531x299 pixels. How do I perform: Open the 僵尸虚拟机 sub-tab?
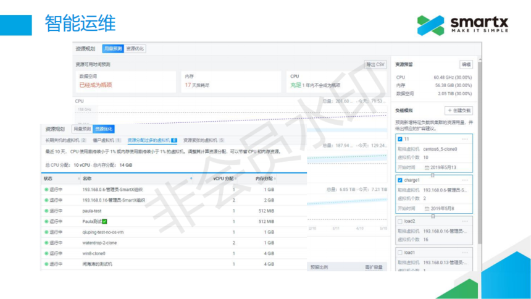click(x=106, y=140)
